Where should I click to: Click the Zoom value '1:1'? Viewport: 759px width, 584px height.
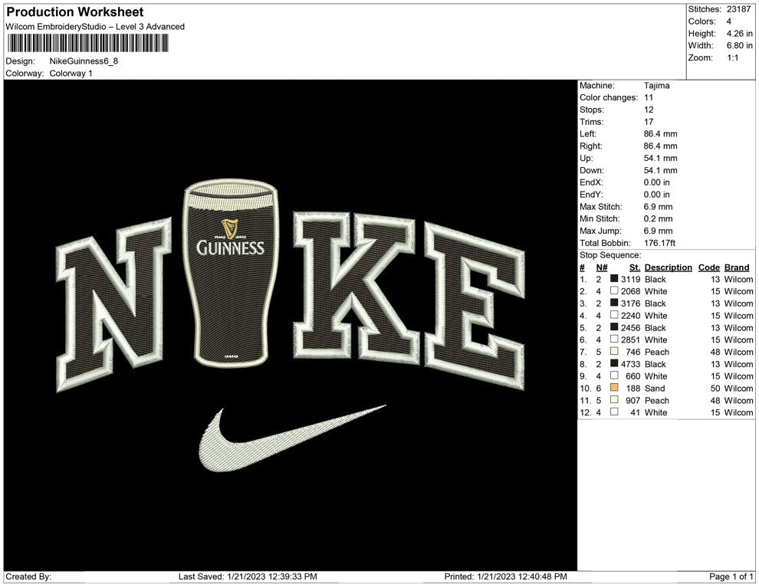[x=733, y=57]
